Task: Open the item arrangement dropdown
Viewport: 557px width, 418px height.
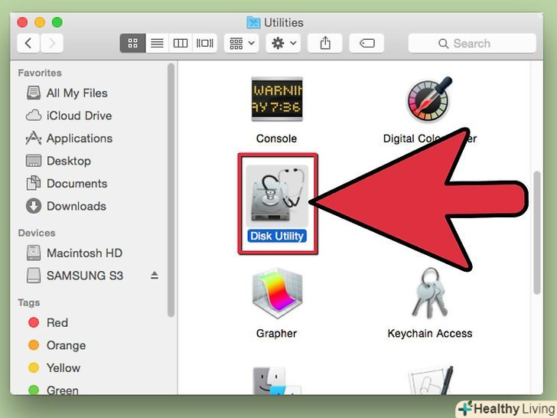Action: (242, 44)
